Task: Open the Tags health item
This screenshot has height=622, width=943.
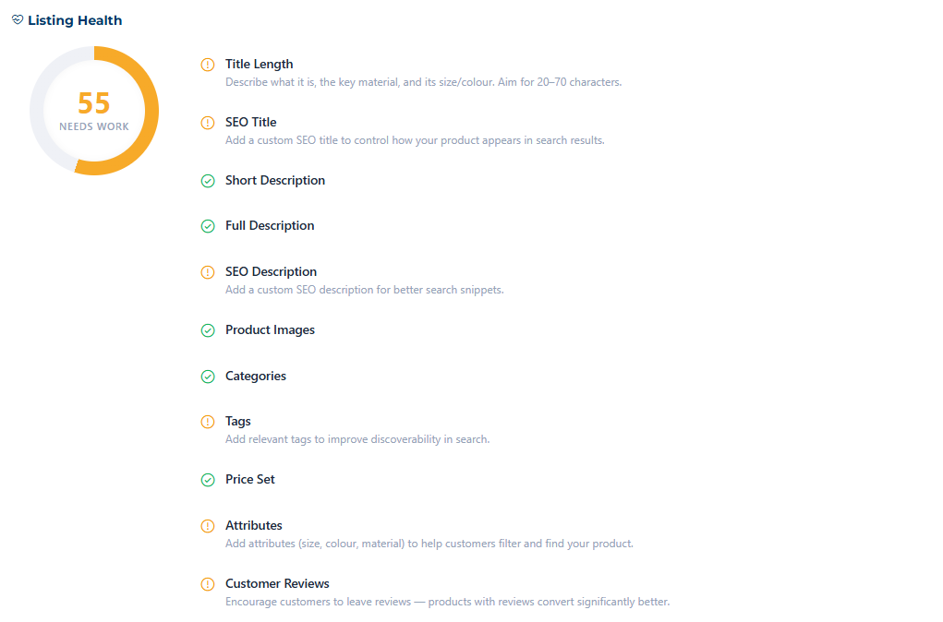Action: (238, 421)
